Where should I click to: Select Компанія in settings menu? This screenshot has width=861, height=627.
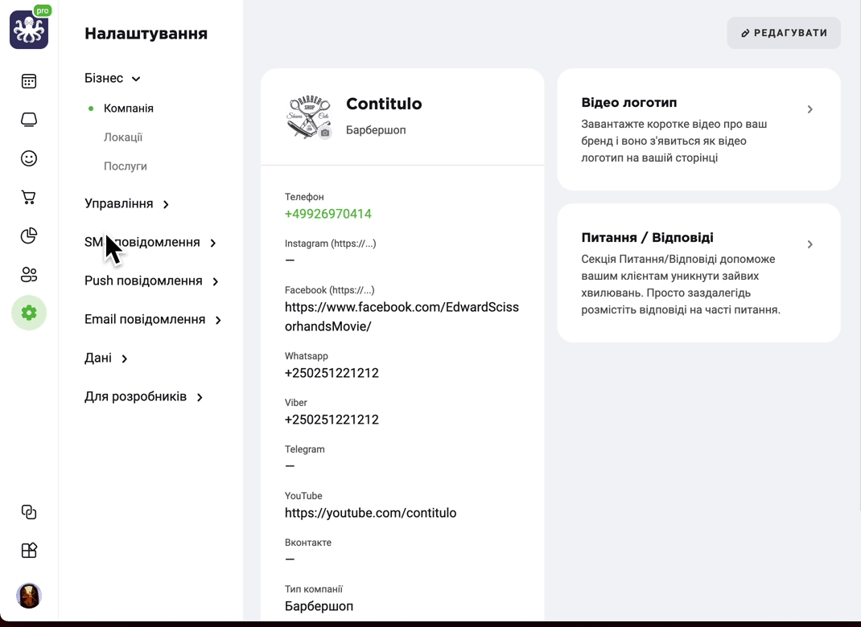129,108
